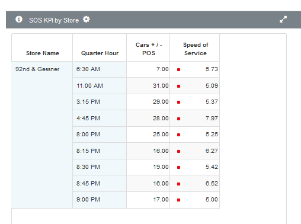
Task: Click the 5.09 speed of service value
Action: 212,86
